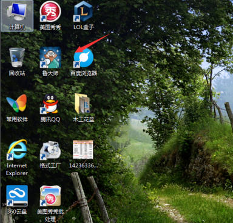The width and height of the screenshot is (233, 223).
Task: Select the 腾讯QQ penguin icon
Action: point(50,104)
